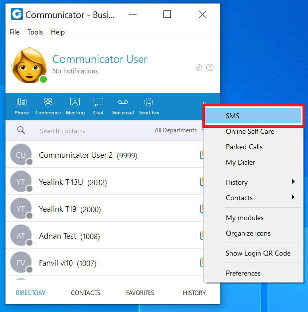Screen dimensions: 308x312
Task: Open the File menu
Action: 14,32
